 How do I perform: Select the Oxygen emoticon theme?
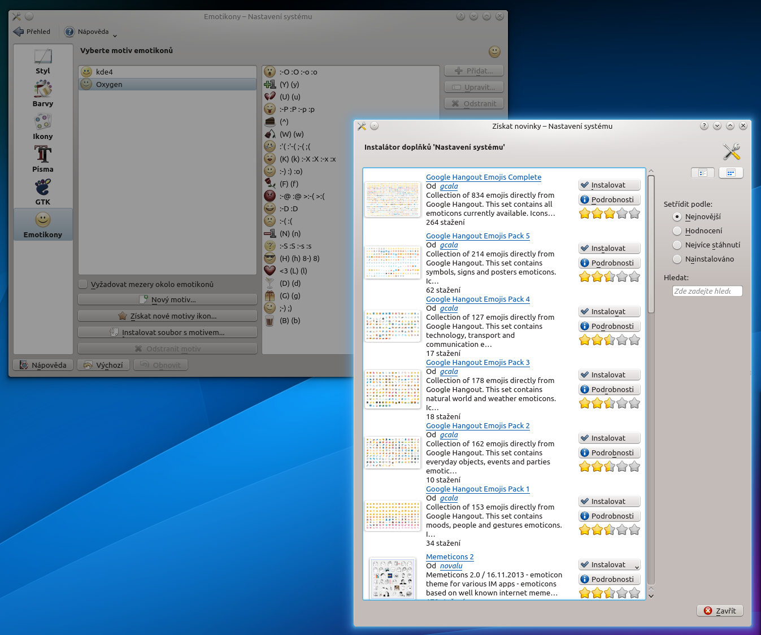pyautogui.click(x=167, y=84)
